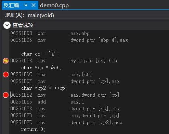Click the lea instruction mnemonic
Viewport: 169px width, 134px height.
tap(42, 74)
